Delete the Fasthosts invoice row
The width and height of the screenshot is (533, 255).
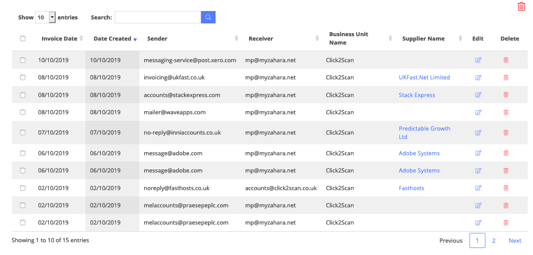tap(506, 188)
